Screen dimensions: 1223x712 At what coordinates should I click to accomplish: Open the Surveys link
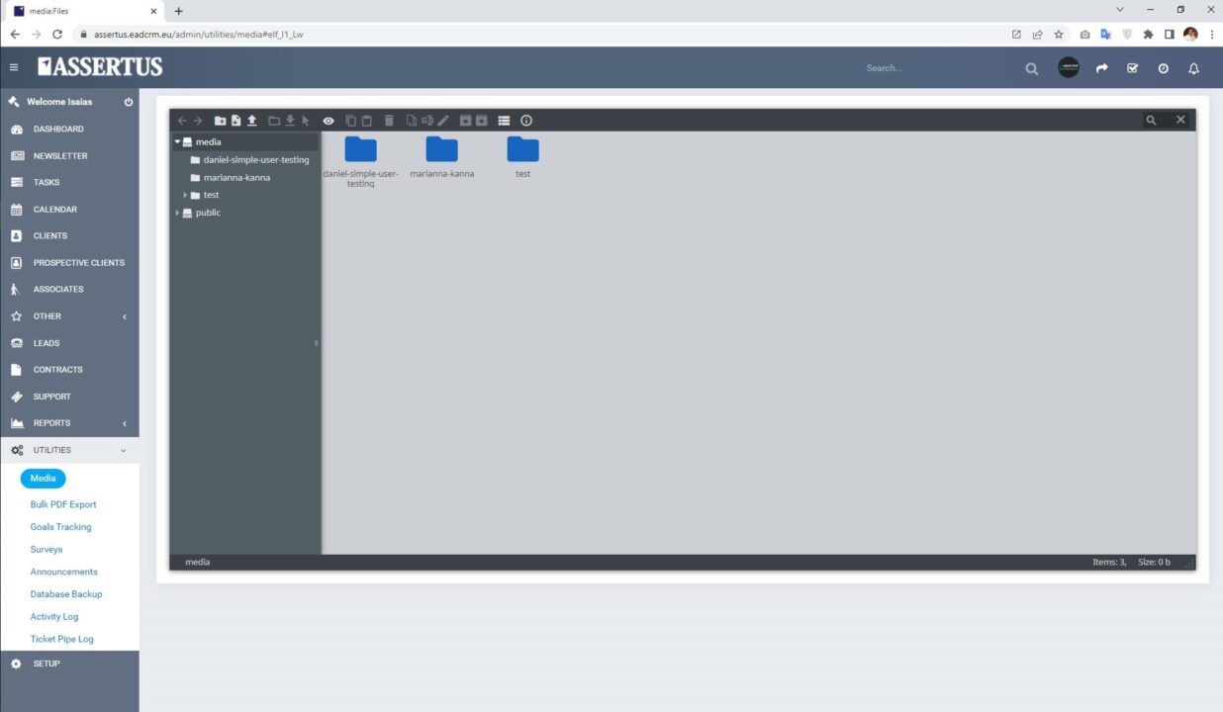pyautogui.click(x=47, y=550)
